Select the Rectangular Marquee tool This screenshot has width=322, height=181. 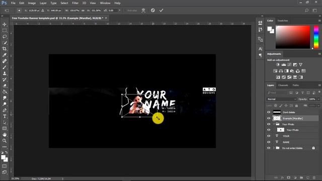[x=5, y=31]
